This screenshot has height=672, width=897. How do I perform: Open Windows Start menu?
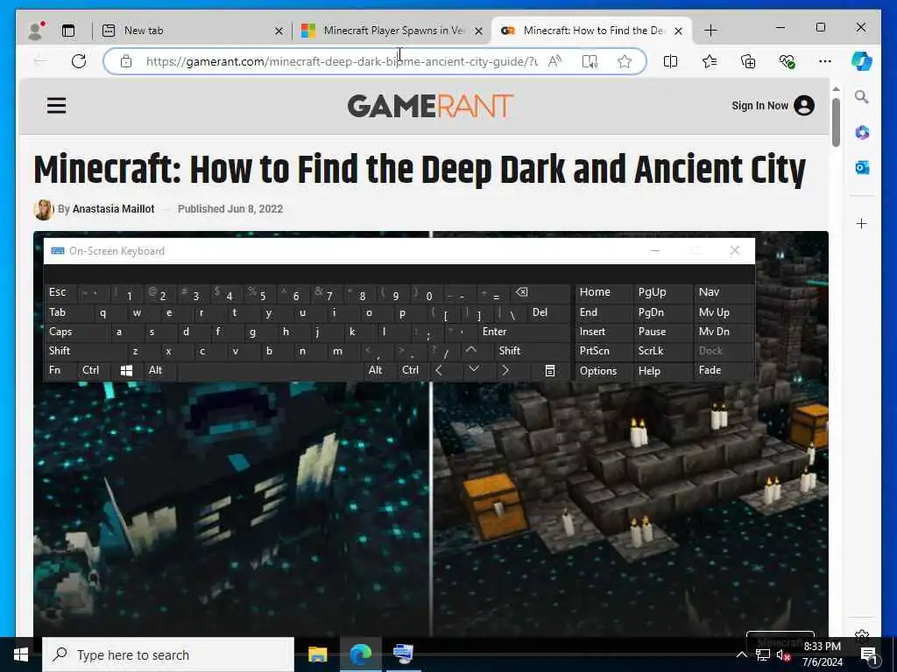click(x=21, y=654)
